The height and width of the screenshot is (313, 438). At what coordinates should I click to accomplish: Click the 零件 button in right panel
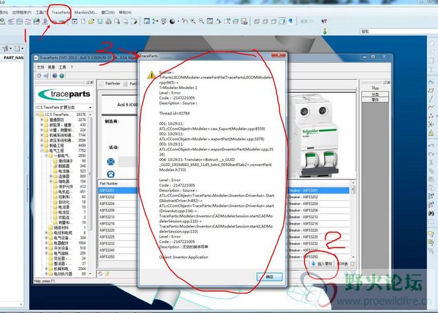pyautogui.click(x=375, y=100)
